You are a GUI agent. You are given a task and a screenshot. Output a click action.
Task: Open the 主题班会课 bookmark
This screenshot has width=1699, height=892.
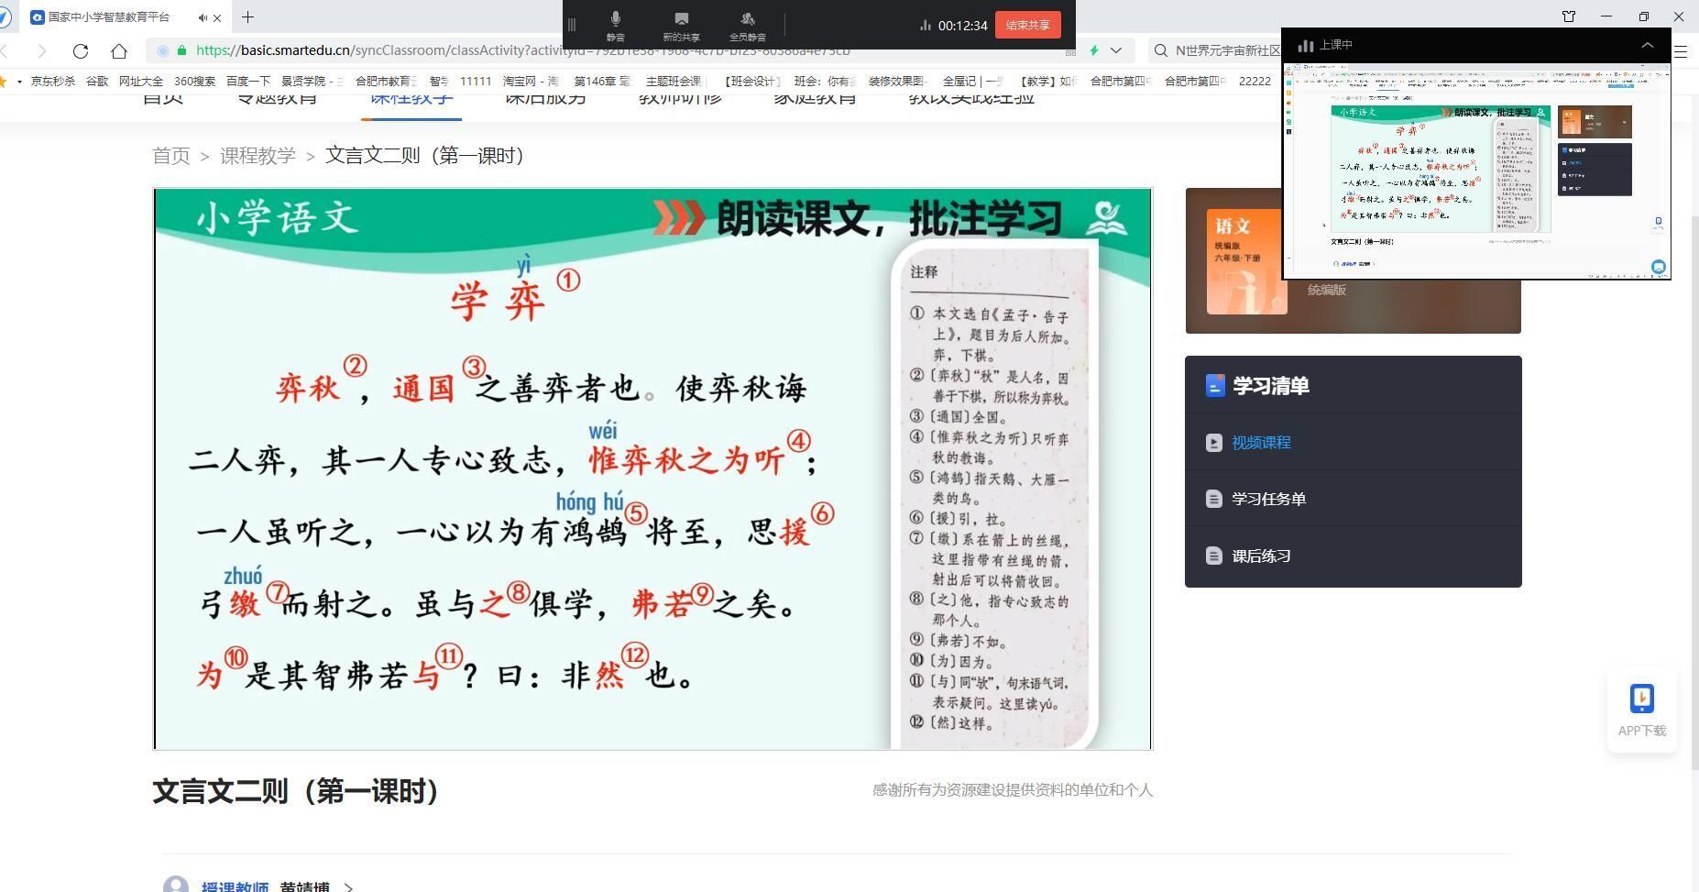pos(674,82)
